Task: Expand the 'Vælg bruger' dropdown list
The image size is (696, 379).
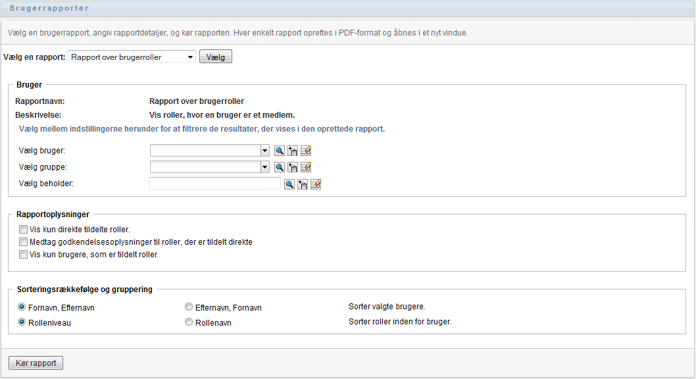Action: point(264,151)
